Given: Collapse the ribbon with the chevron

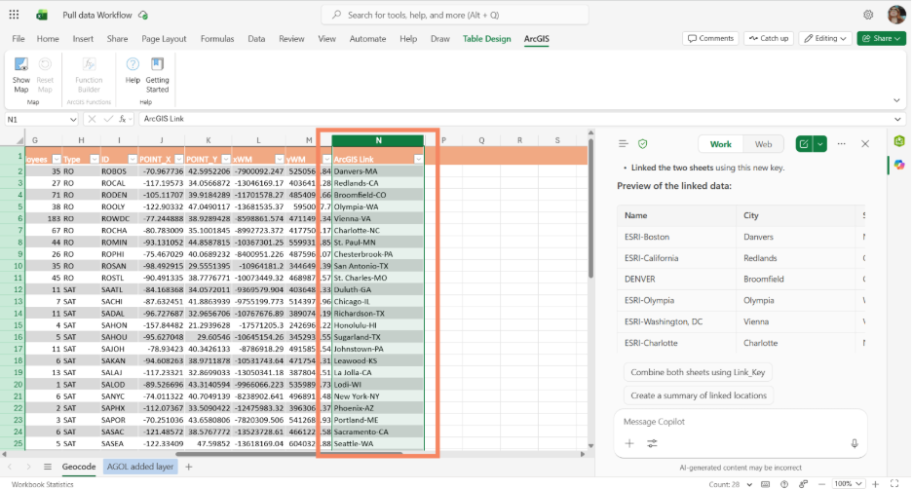Looking at the screenshot, I should pos(896,100).
